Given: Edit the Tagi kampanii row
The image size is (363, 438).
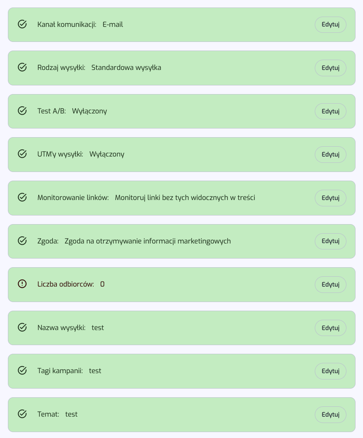Looking at the screenshot, I should 331,371.
